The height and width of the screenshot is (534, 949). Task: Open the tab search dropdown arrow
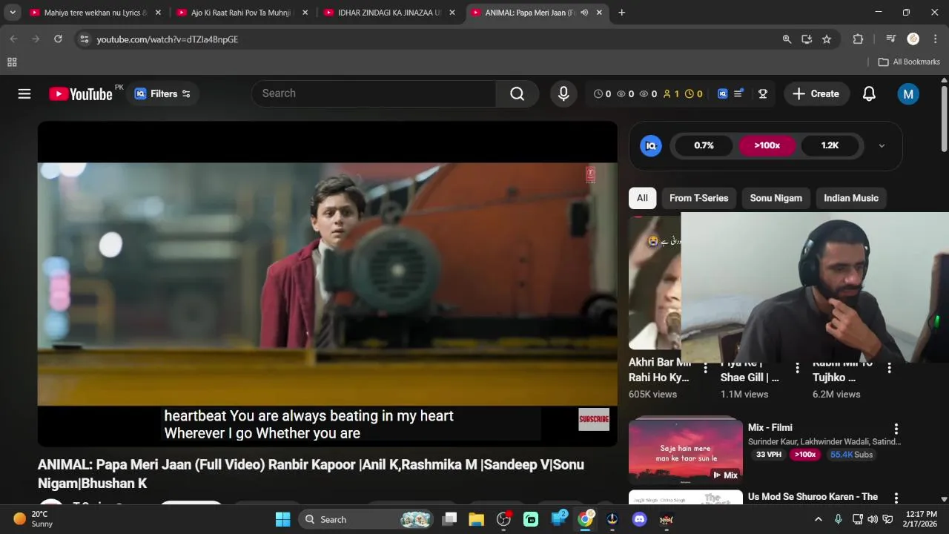point(13,13)
